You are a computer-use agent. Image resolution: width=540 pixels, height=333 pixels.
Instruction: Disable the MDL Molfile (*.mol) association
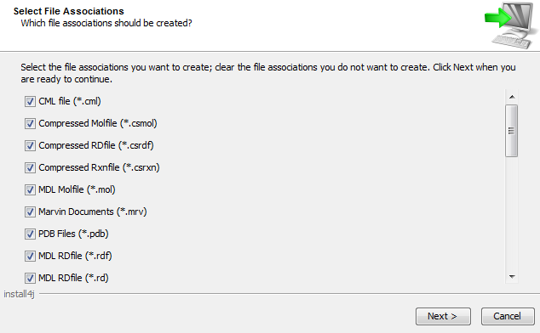click(30, 189)
